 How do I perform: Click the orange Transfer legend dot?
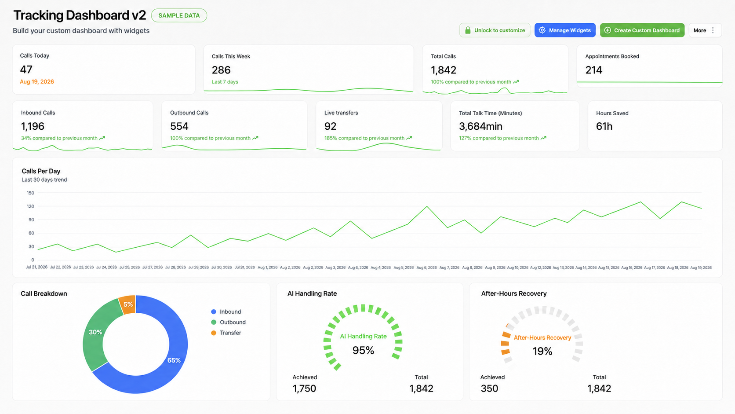click(214, 333)
